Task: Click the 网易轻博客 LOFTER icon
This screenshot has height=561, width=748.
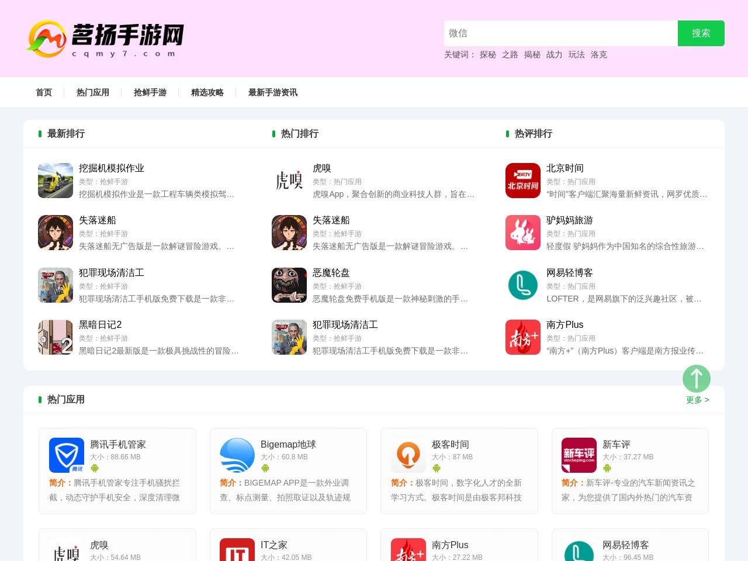Action: coord(522,285)
